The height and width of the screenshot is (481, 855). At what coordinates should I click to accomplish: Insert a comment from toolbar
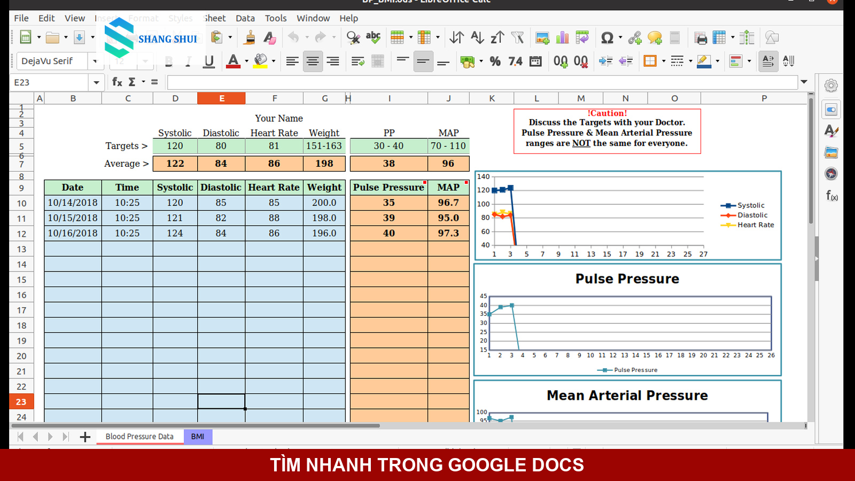(655, 37)
